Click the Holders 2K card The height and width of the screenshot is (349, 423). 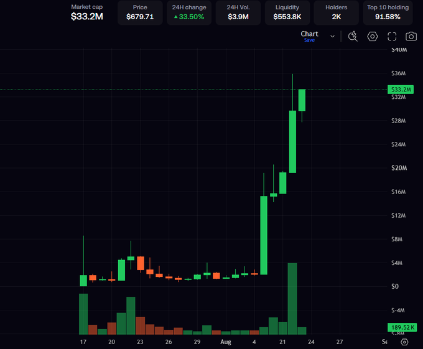click(x=337, y=12)
